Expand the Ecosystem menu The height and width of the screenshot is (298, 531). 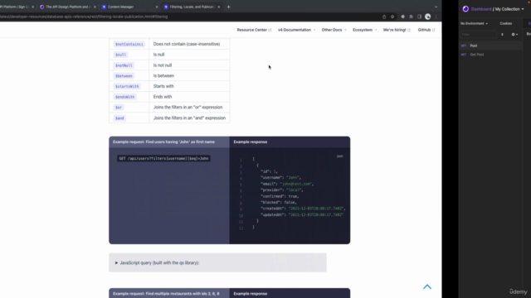365,30
